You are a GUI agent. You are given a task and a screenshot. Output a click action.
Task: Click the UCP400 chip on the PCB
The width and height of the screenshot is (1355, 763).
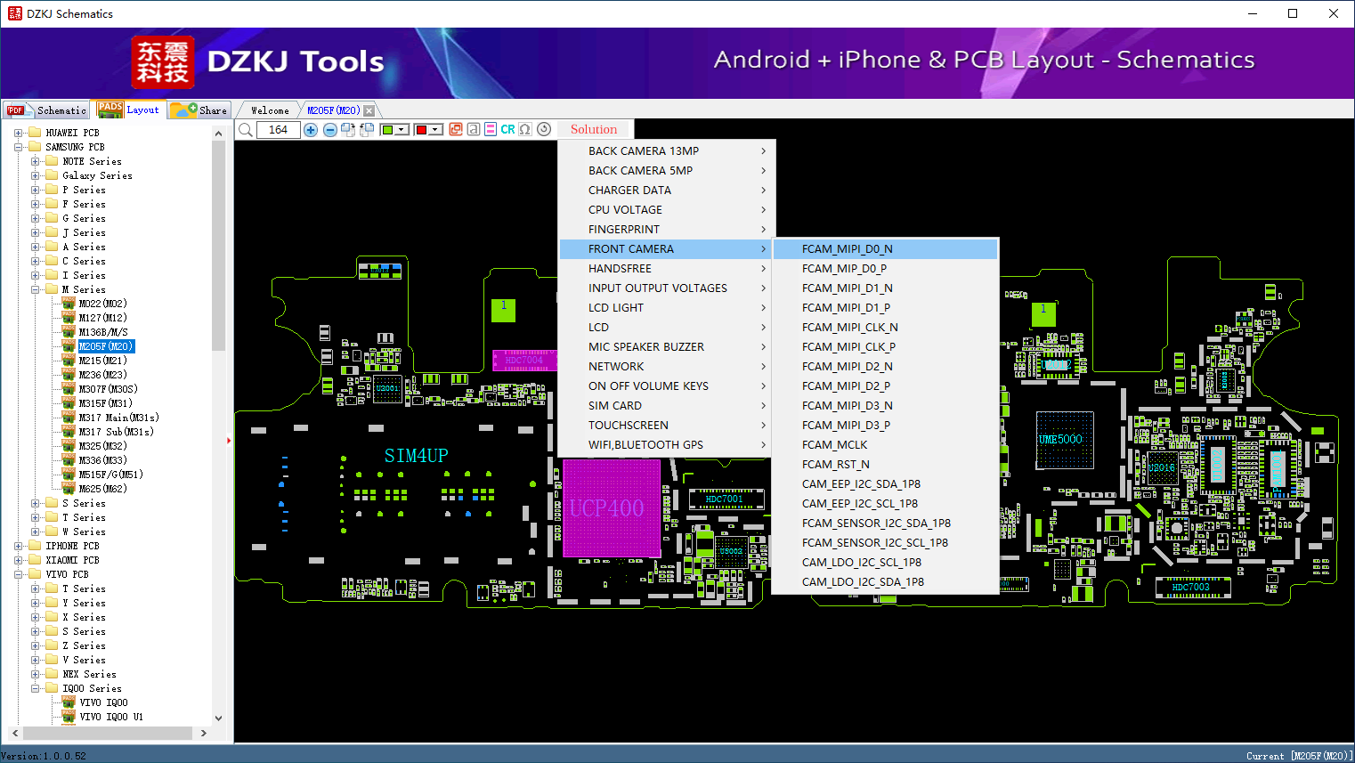point(612,508)
